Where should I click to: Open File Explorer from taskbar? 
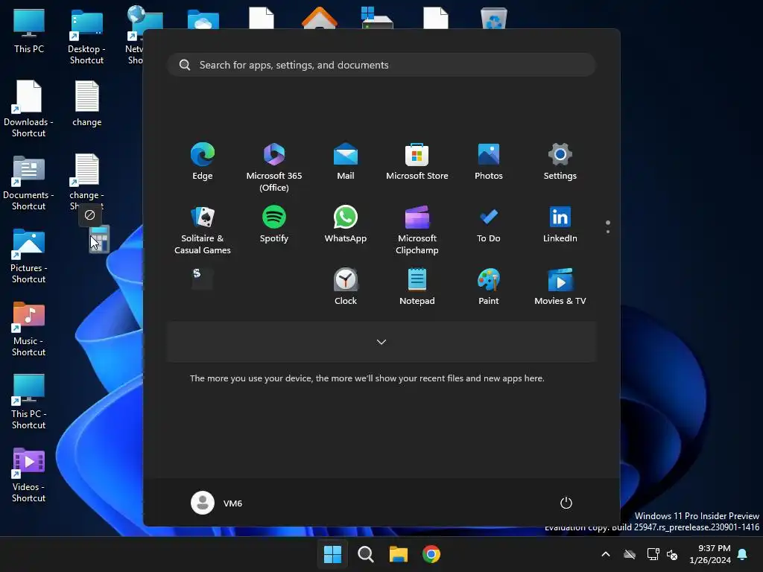click(x=399, y=554)
